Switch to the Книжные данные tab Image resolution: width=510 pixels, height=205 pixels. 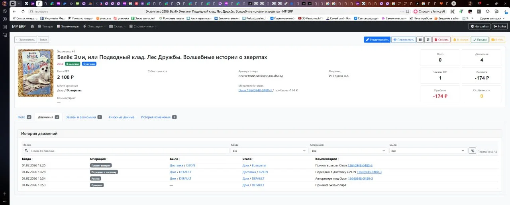122,117
